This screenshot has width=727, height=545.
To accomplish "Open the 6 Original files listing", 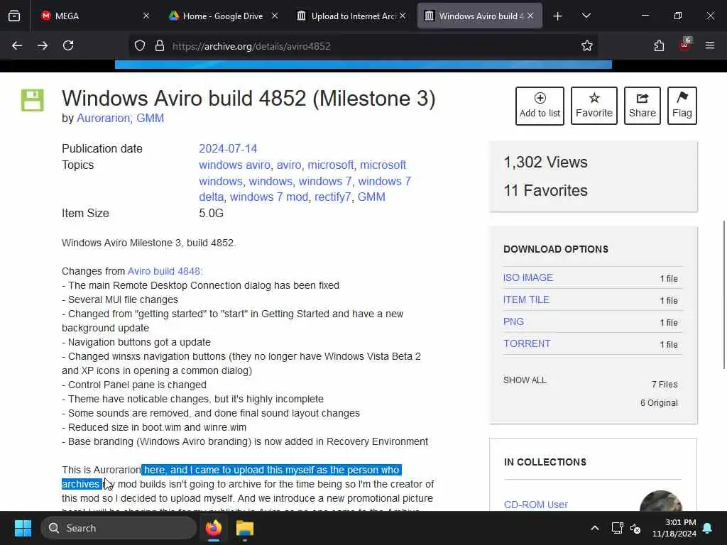I will tap(659, 403).
